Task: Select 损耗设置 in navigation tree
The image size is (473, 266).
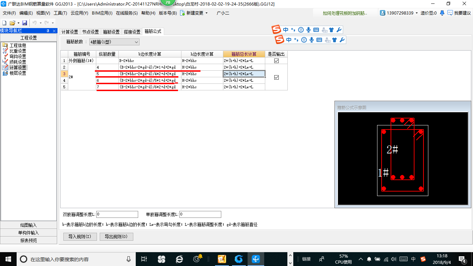Action: (18, 62)
